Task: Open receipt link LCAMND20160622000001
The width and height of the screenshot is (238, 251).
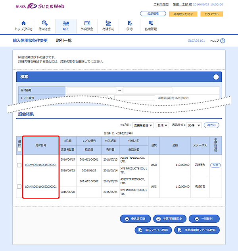Action: click(x=41, y=187)
